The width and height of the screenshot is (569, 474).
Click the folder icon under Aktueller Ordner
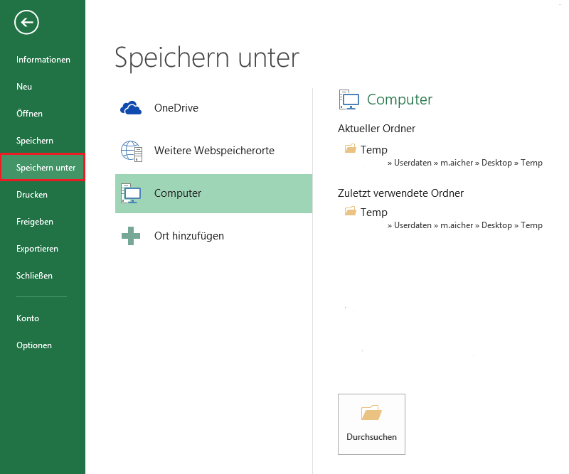[x=350, y=149]
